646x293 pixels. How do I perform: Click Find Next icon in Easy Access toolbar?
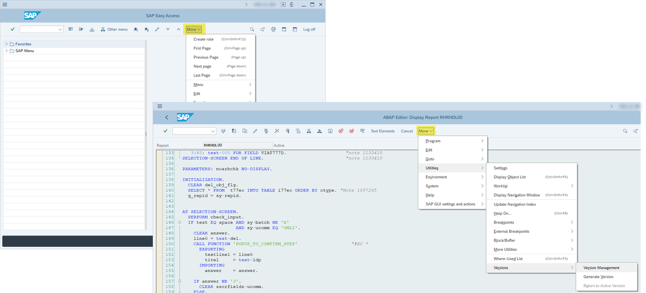pos(263,29)
